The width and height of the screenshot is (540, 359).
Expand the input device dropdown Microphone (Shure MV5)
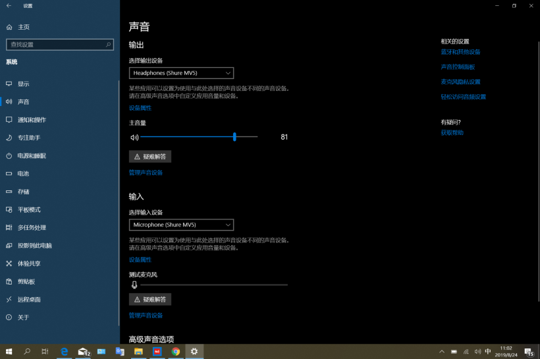[181, 225]
